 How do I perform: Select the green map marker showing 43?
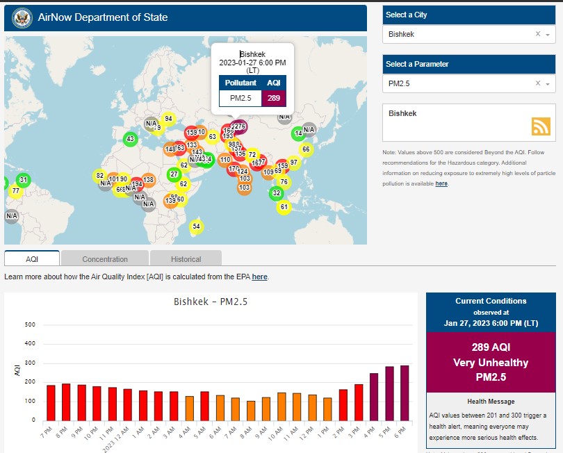point(129,139)
